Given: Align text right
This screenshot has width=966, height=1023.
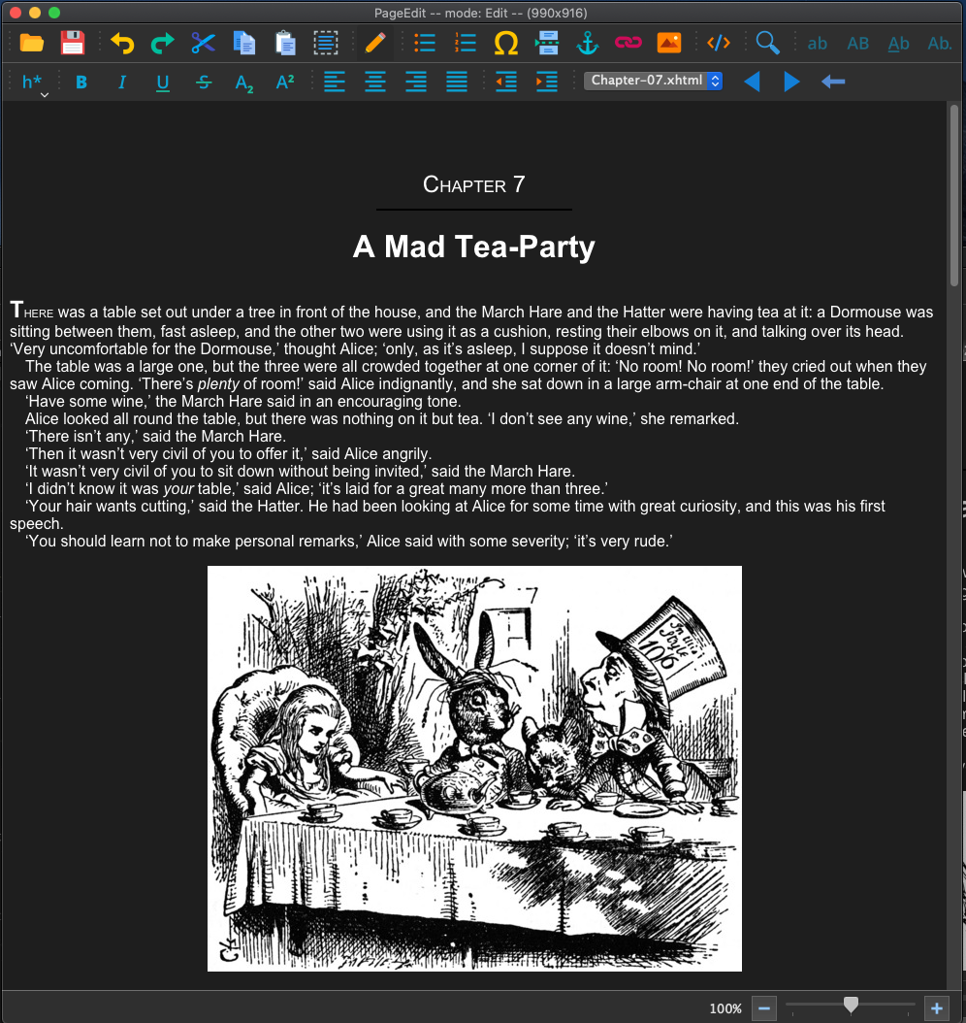Looking at the screenshot, I should (416, 82).
